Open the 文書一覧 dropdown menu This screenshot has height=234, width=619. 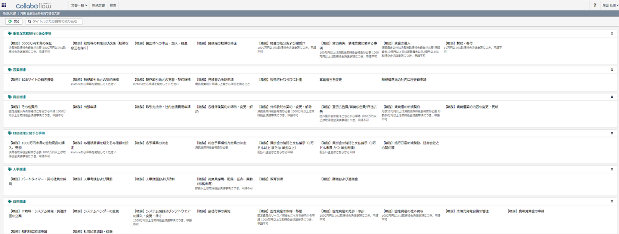79,5
